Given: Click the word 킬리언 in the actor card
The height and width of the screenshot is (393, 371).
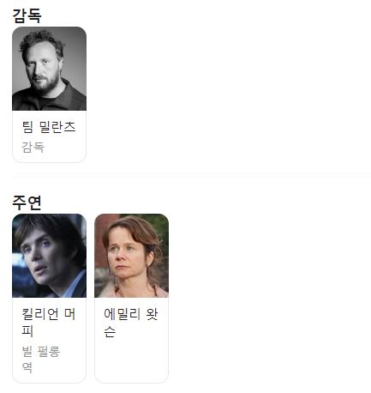Looking at the screenshot, I should click(40, 314).
